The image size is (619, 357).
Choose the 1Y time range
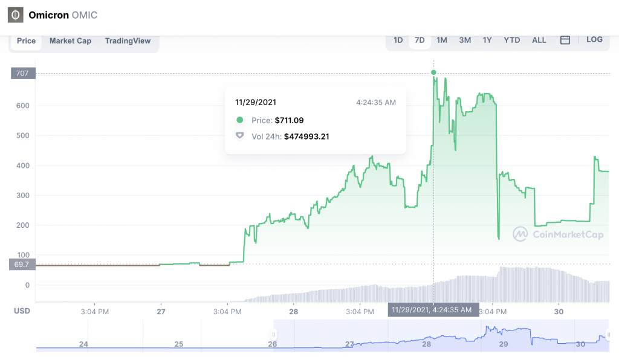[x=487, y=40]
